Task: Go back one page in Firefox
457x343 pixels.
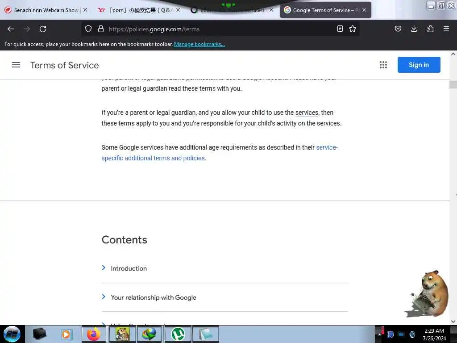Action: tap(11, 29)
